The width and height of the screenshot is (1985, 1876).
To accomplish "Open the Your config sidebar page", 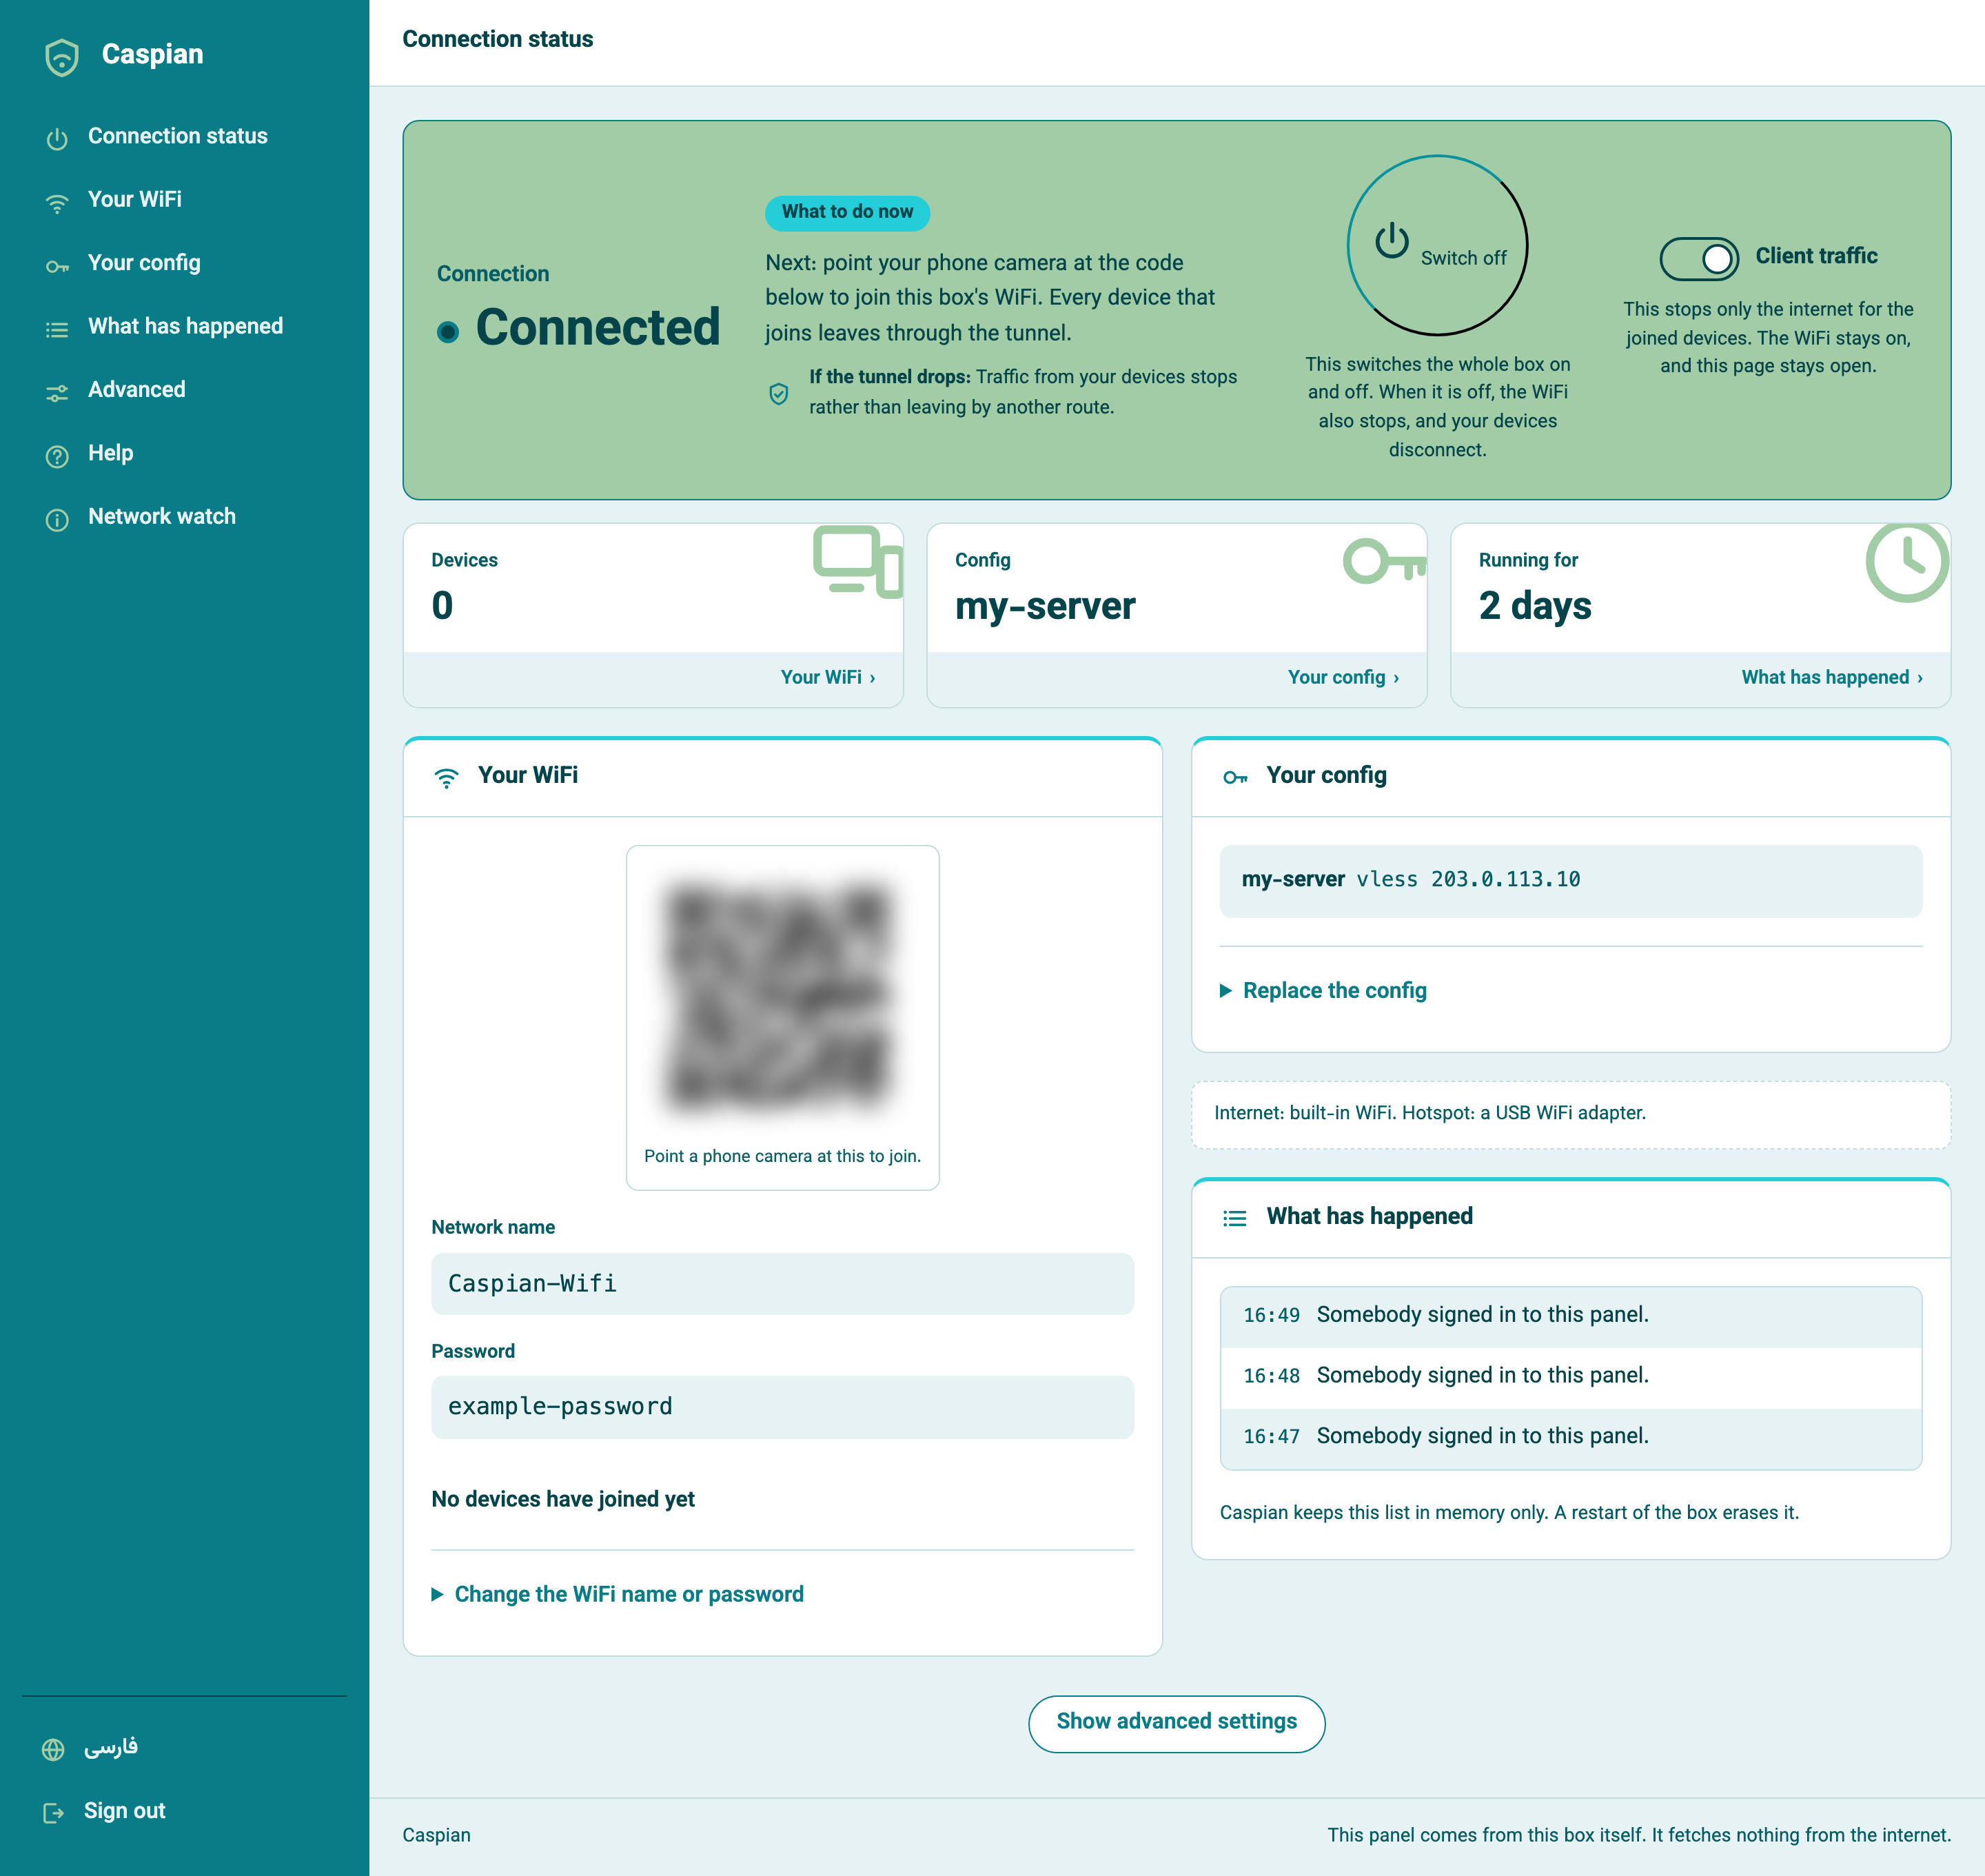I will [x=144, y=263].
